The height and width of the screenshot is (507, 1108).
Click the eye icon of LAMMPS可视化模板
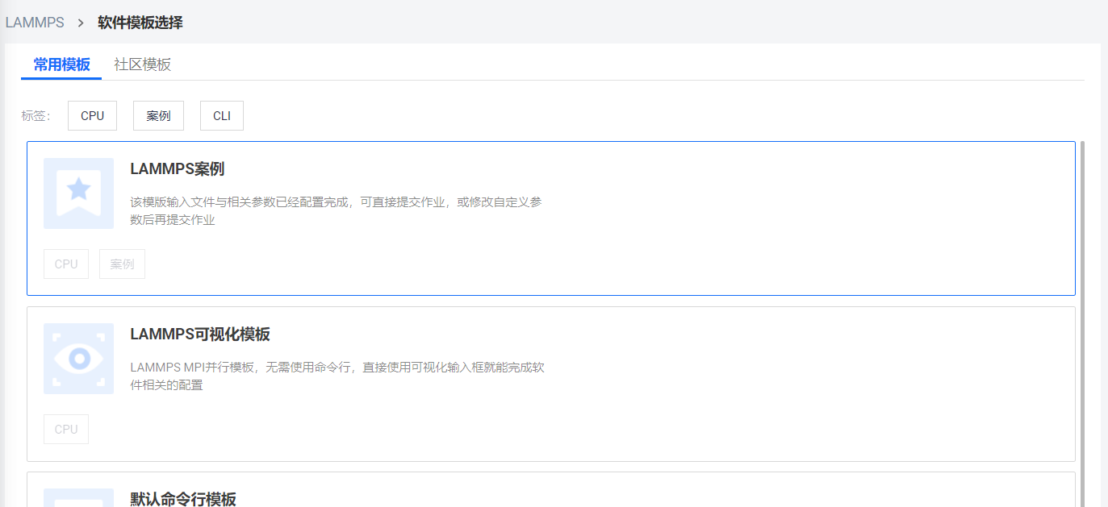(78, 359)
